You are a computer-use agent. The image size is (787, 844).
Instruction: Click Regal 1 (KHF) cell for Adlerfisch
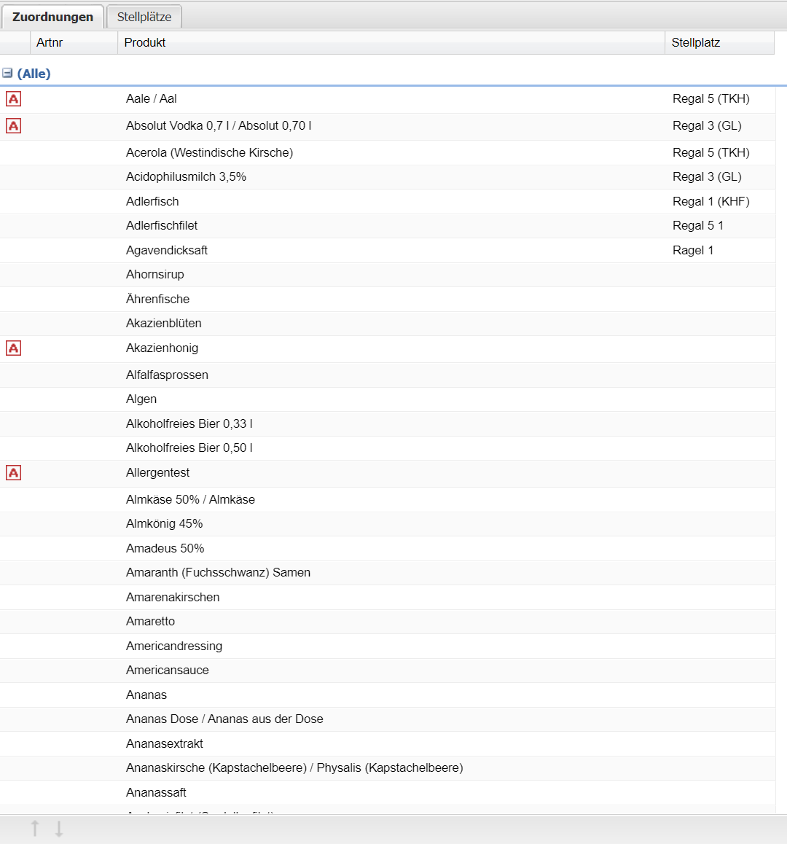point(710,202)
